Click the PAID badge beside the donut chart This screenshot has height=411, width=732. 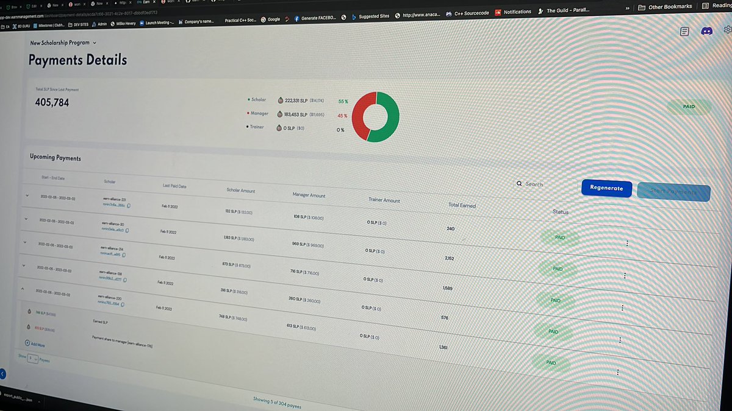click(689, 107)
